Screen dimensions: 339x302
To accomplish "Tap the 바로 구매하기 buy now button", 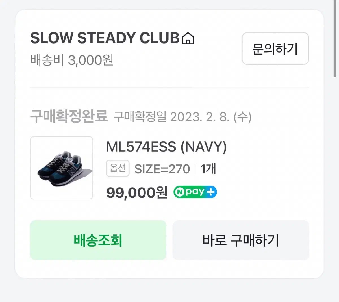I will point(240,240).
